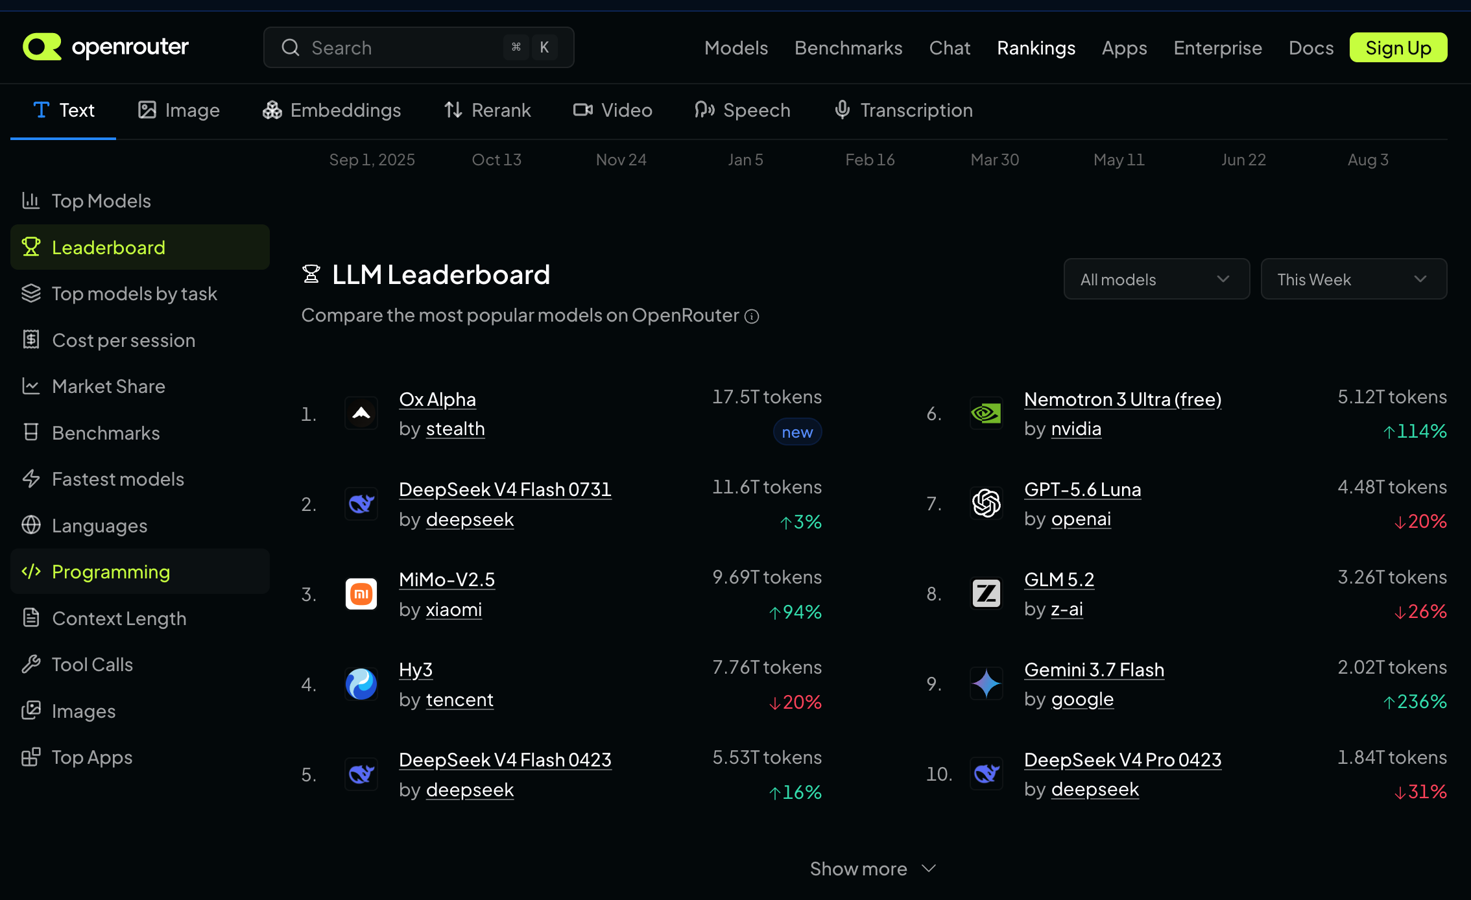
Task: Open the xiaomi author link
Action: (454, 610)
